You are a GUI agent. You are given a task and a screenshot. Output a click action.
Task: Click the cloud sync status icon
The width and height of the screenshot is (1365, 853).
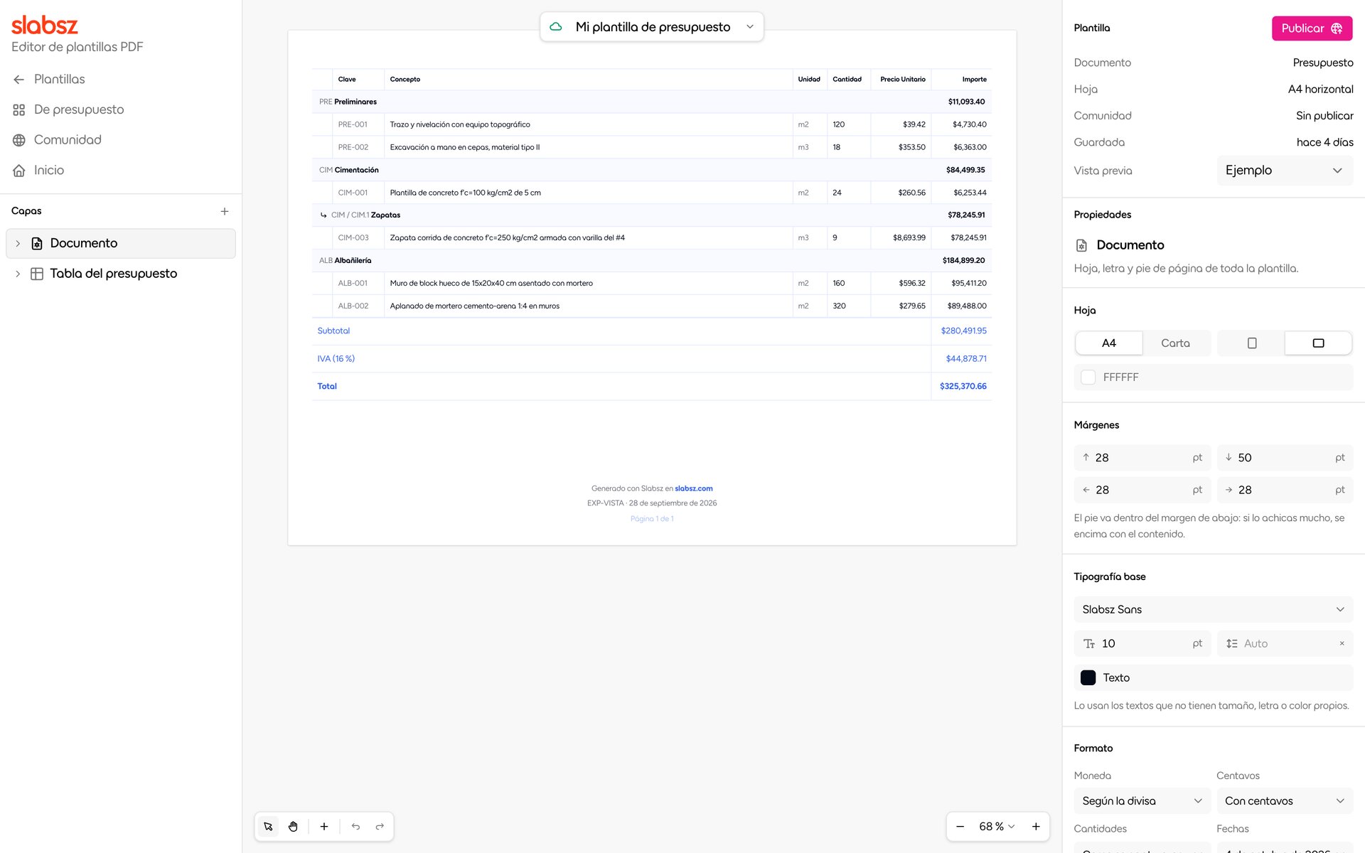(556, 26)
